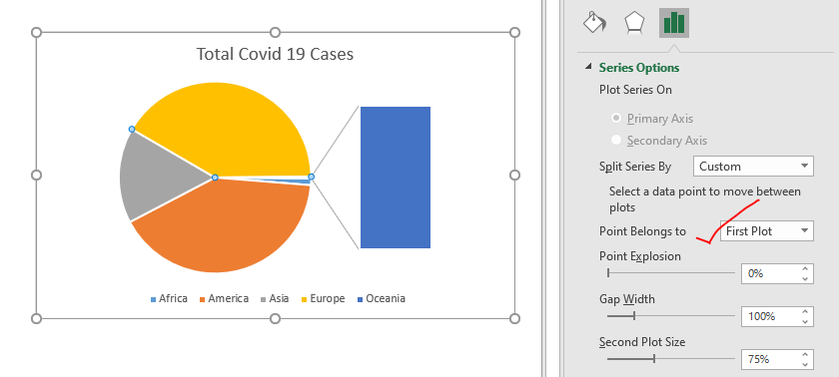839x377 pixels.
Task: Open the Point Belongs to dropdown
Action: click(x=767, y=231)
